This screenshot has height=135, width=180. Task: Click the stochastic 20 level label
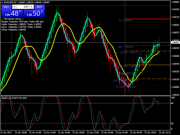(172, 123)
